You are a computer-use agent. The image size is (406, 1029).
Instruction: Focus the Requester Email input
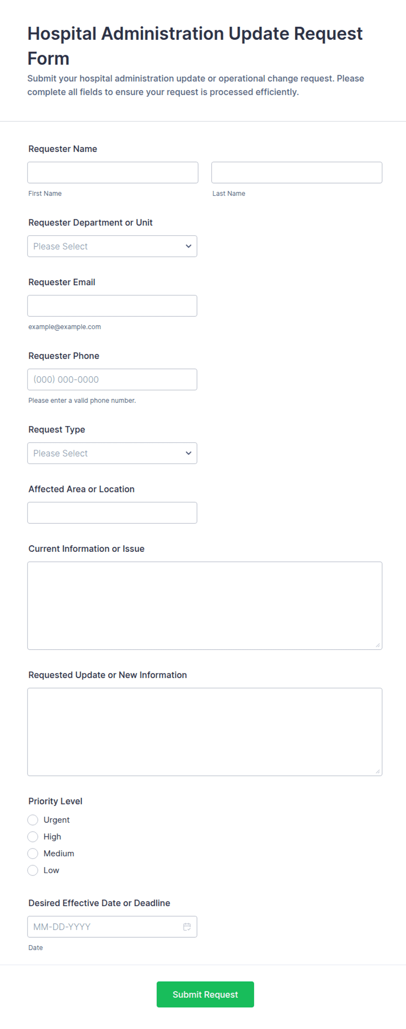112,306
